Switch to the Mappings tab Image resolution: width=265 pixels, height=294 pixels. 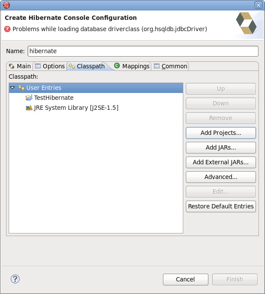[x=132, y=66]
